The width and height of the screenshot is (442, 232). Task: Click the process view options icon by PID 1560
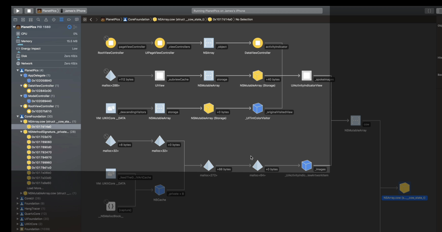point(75,27)
